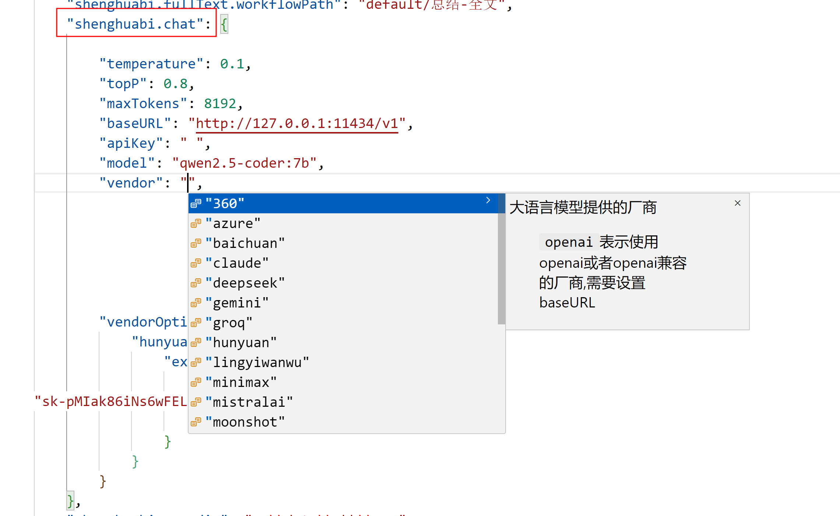840x516 pixels.
Task: Pick the "baichuan" vendor option
Action: pyautogui.click(x=245, y=243)
